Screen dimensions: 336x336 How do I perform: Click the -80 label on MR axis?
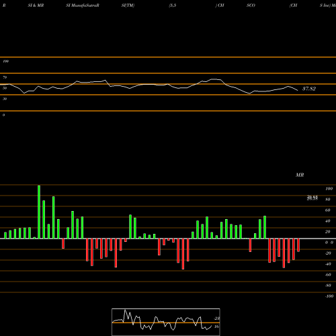pos(328,286)
